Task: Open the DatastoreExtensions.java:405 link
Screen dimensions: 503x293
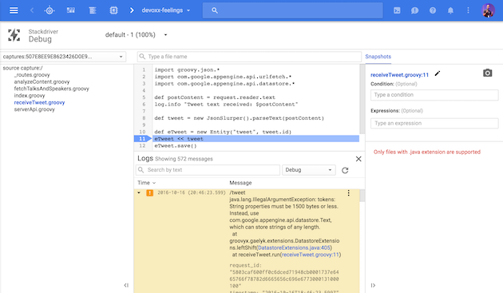Action: point(294,247)
